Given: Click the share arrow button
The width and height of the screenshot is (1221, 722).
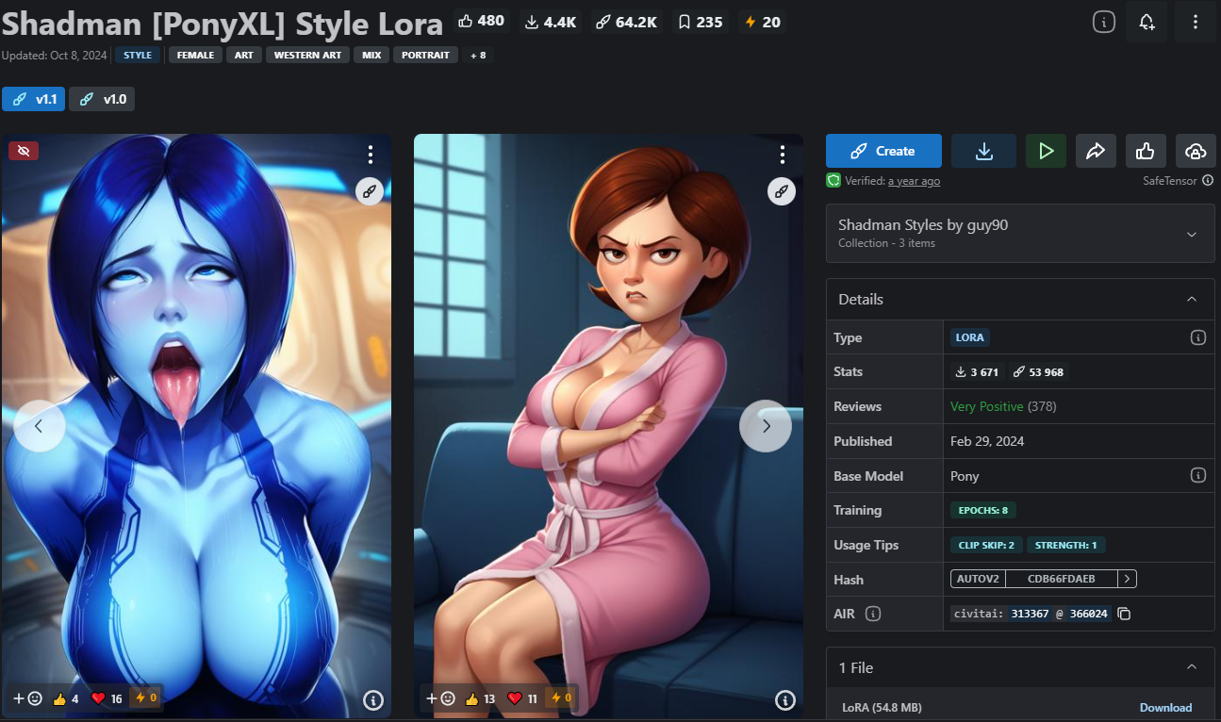Looking at the screenshot, I should (x=1096, y=151).
